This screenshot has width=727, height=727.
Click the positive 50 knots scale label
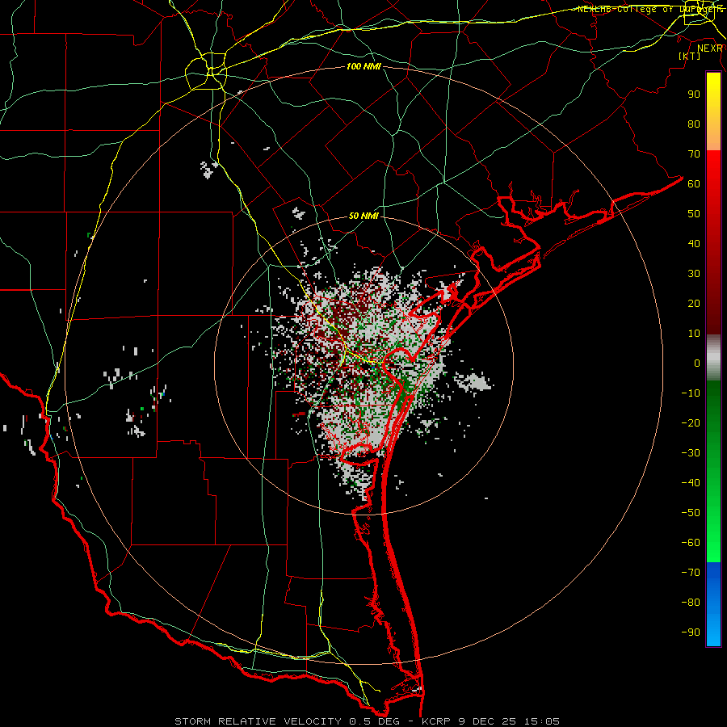pos(694,214)
